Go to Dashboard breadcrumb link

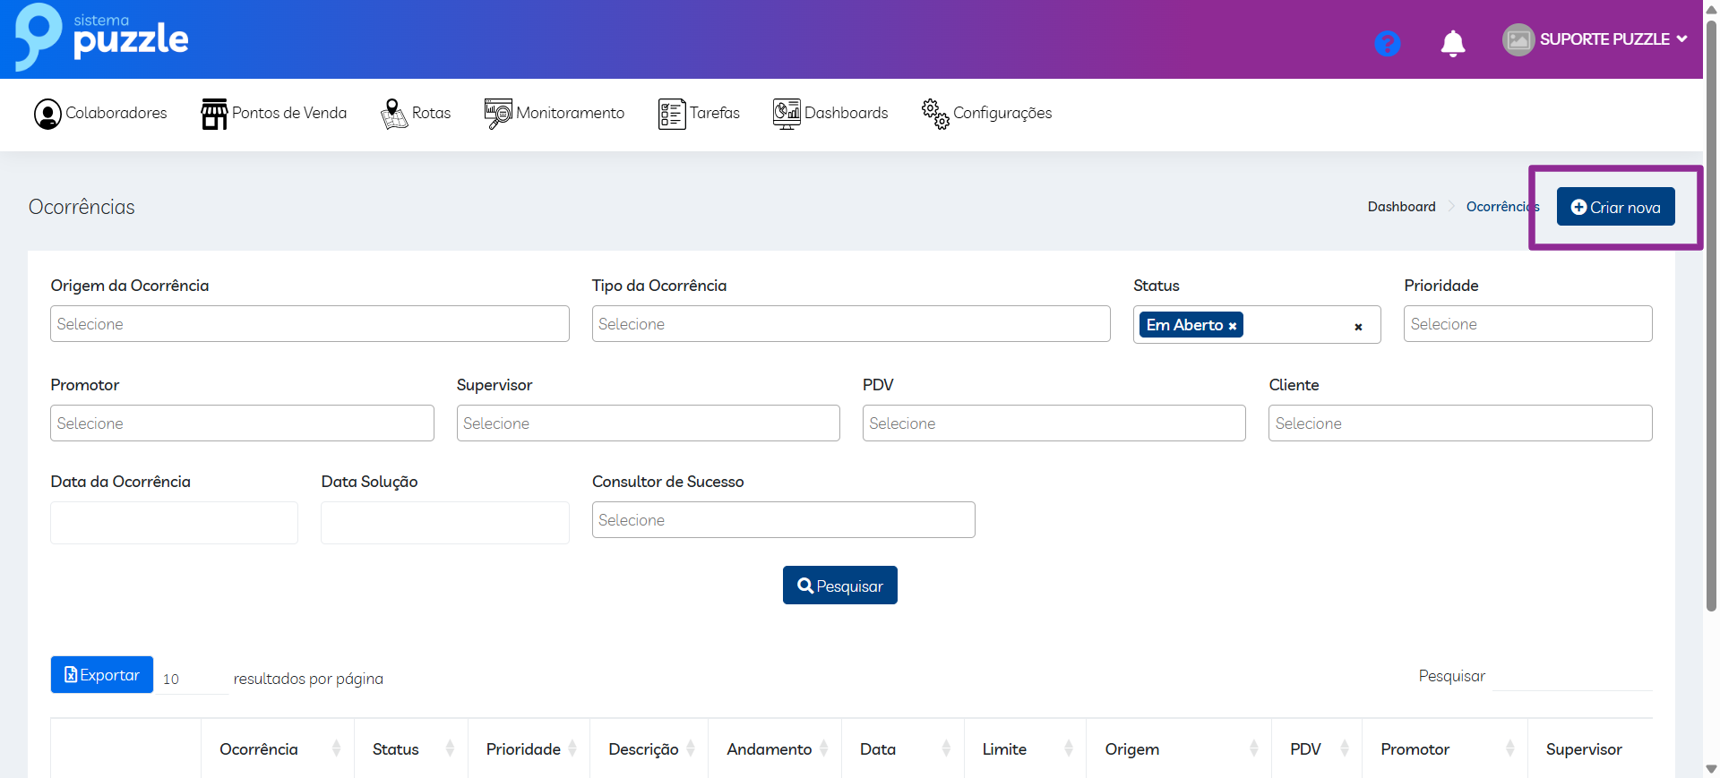pos(1401,207)
